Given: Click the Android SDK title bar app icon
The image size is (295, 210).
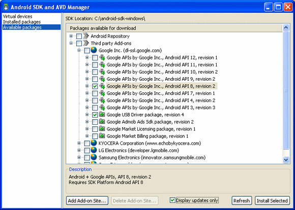Looking at the screenshot, I should pyautogui.click(x=6, y=7).
